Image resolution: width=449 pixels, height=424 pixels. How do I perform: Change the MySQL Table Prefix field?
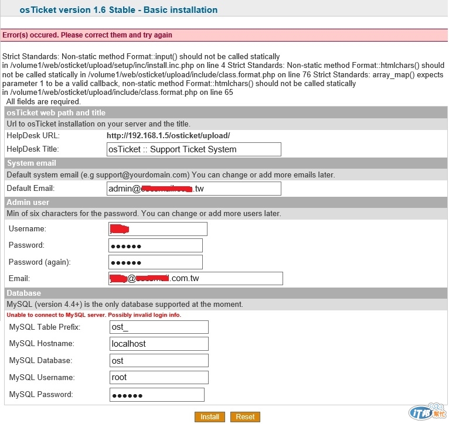tap(159, 327)
